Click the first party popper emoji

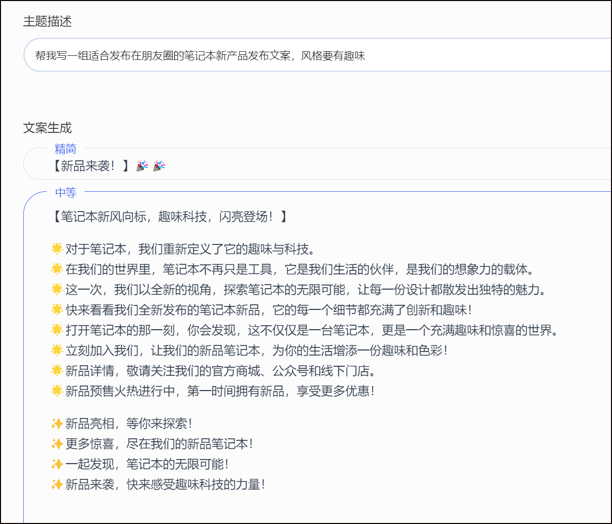142,166
